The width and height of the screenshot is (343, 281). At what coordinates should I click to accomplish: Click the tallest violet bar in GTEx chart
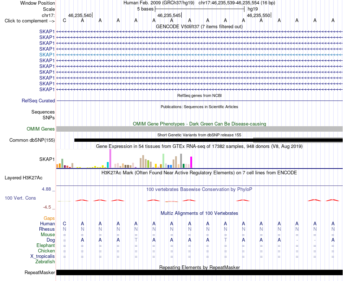(x=110, y=158)
